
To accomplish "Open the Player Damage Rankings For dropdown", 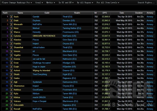I will coord(17,3).
